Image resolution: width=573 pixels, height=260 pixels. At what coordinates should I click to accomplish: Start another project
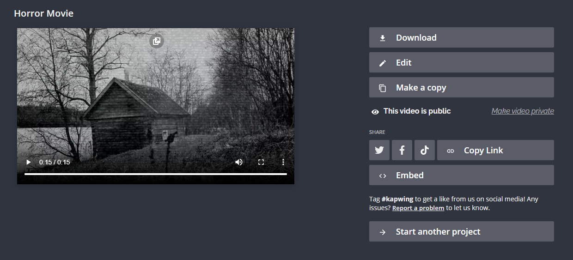461,231
